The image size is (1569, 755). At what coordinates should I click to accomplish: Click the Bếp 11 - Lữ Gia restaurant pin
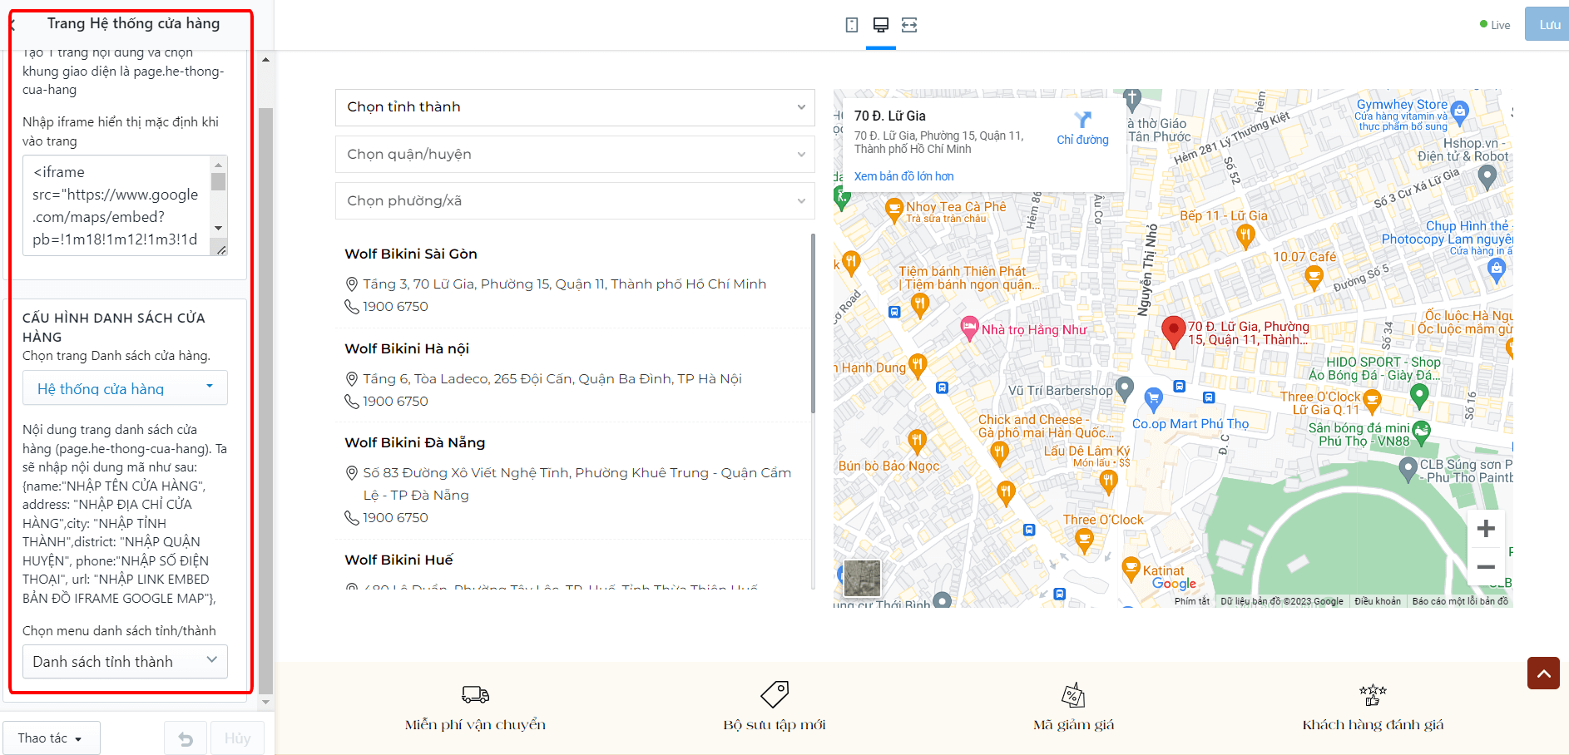pyautogui.click(x=1245, y=237)
